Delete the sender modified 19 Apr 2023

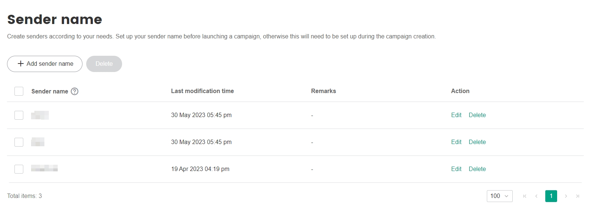pyautogui.click(x=477, y=169)
